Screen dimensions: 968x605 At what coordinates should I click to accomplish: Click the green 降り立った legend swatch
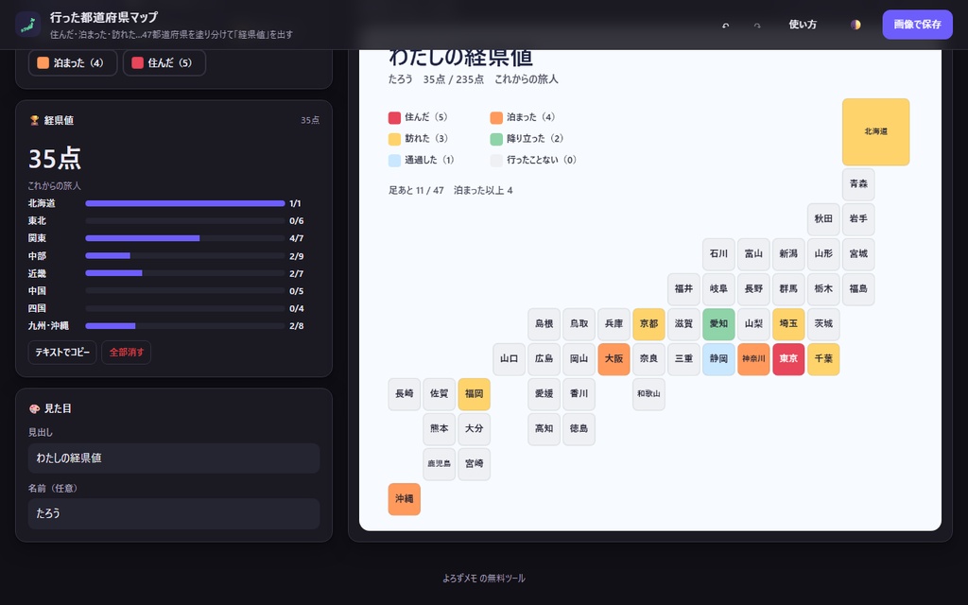click(496, 139)
